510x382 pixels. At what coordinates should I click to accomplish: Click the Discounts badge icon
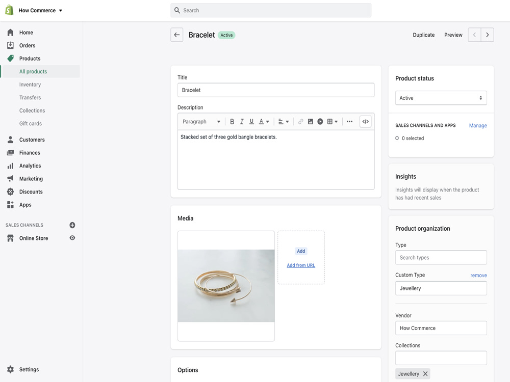click(x=10, y=192)
